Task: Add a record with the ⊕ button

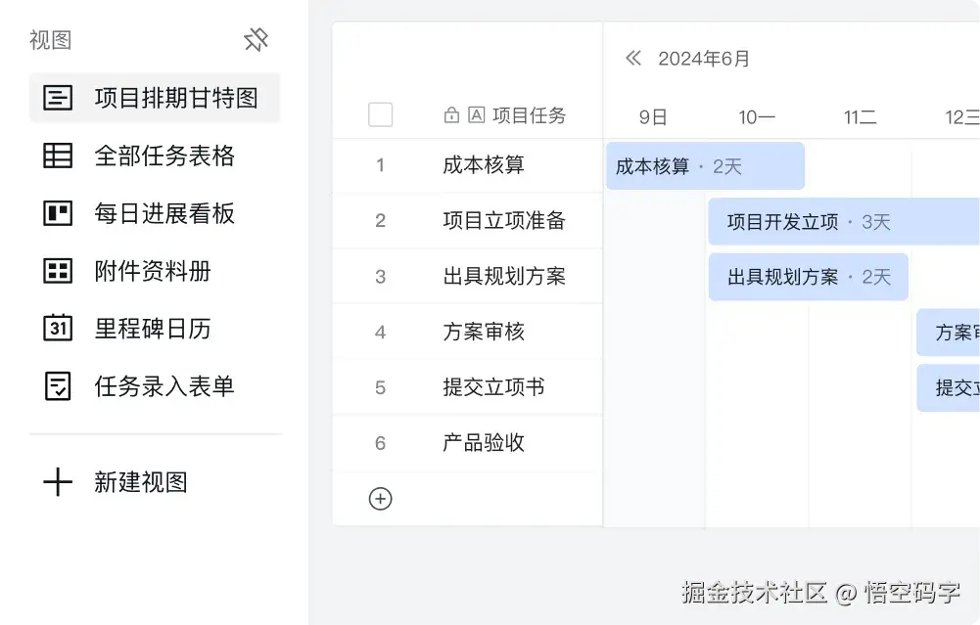Action: (381, 499)
